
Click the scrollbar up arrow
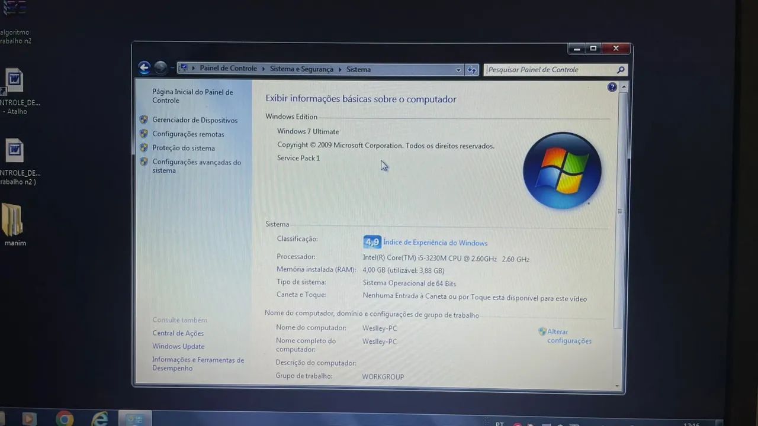[623, 87]
